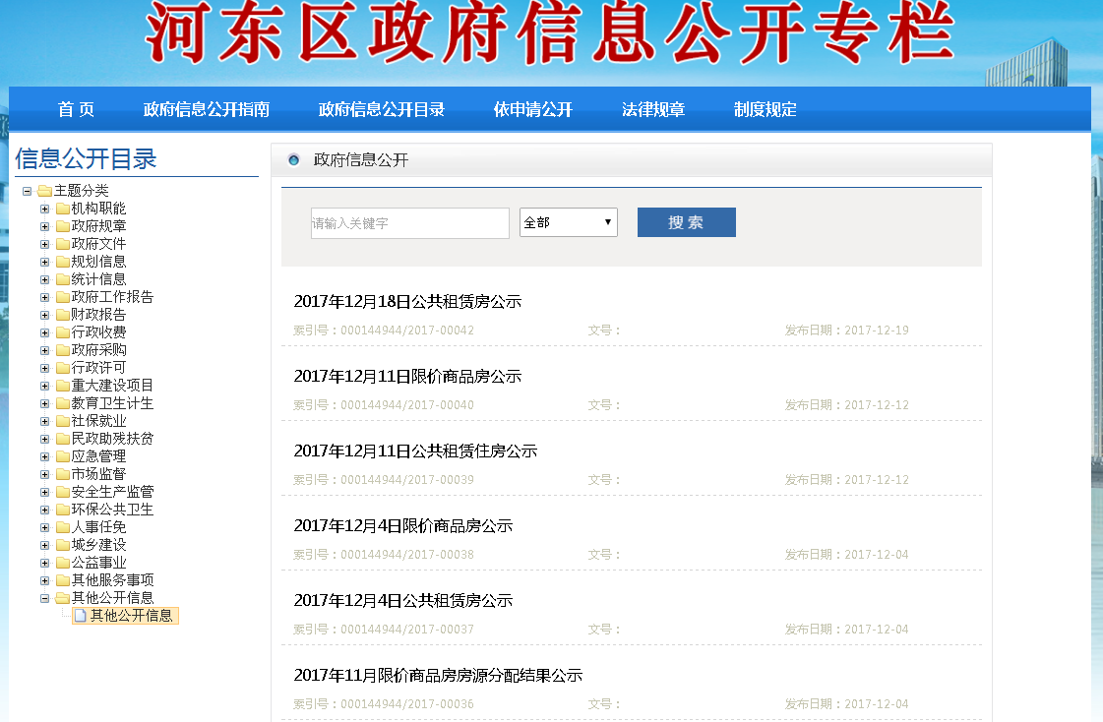Click the round bullet icon beside 政府信息公开
This screenshot has height=722, width=1103.
point(293,160)
